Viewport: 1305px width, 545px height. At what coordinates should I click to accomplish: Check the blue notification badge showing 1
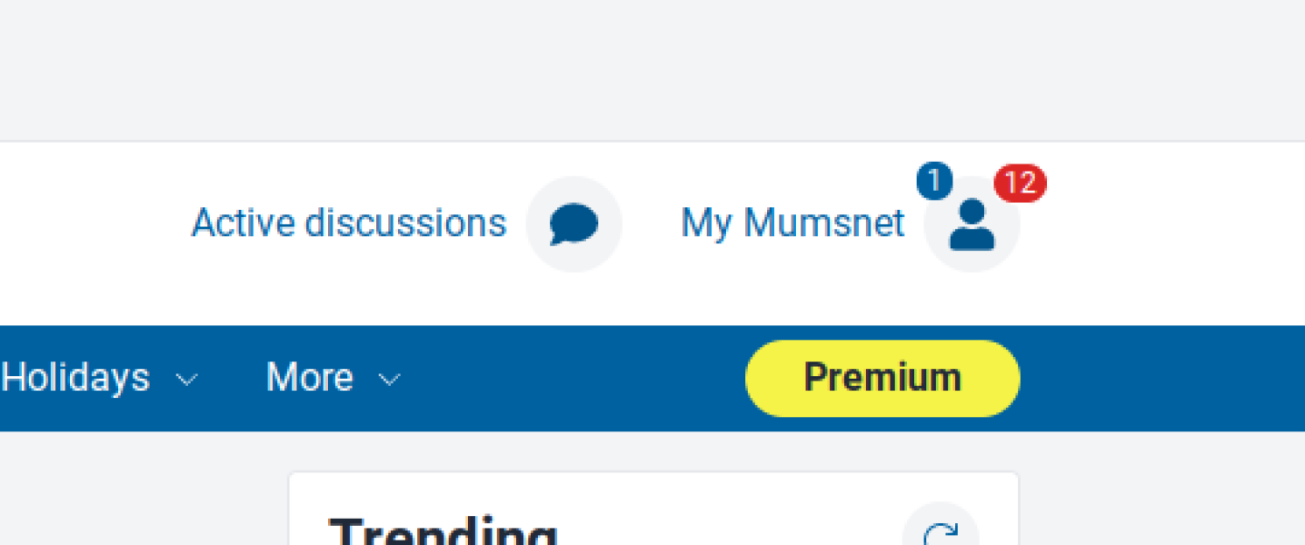tap(934, 182)
